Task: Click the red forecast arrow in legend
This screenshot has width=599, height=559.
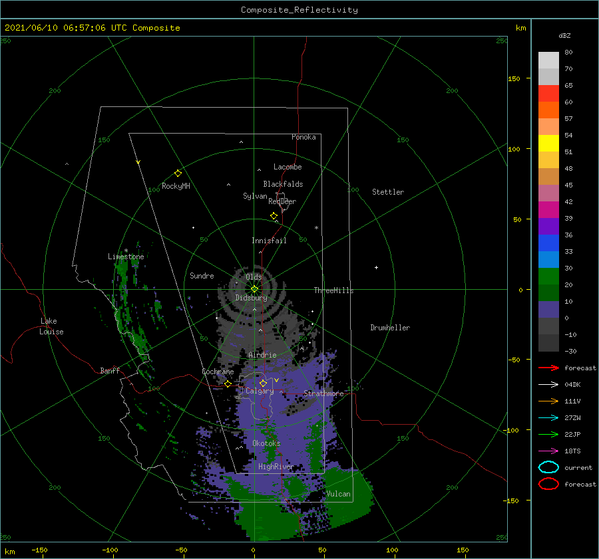Action: click(x=548, y=368)
